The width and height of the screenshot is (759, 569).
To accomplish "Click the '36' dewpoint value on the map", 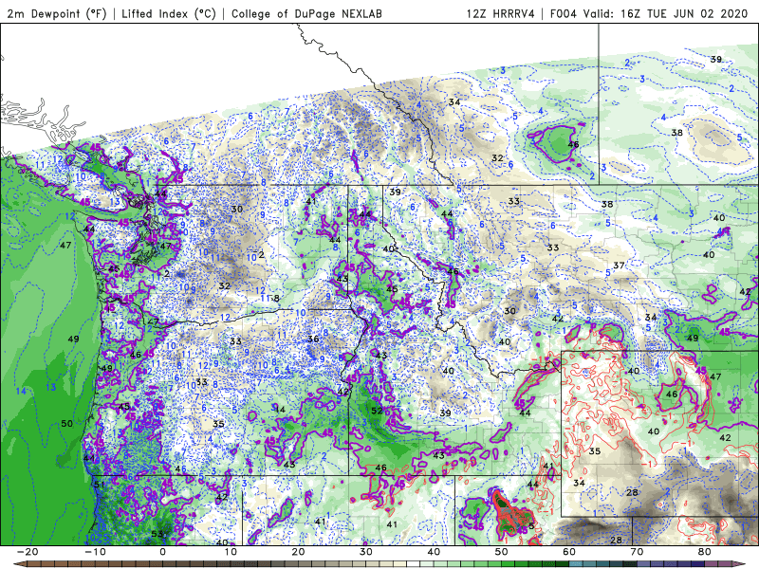I will [x=313, y=339].
